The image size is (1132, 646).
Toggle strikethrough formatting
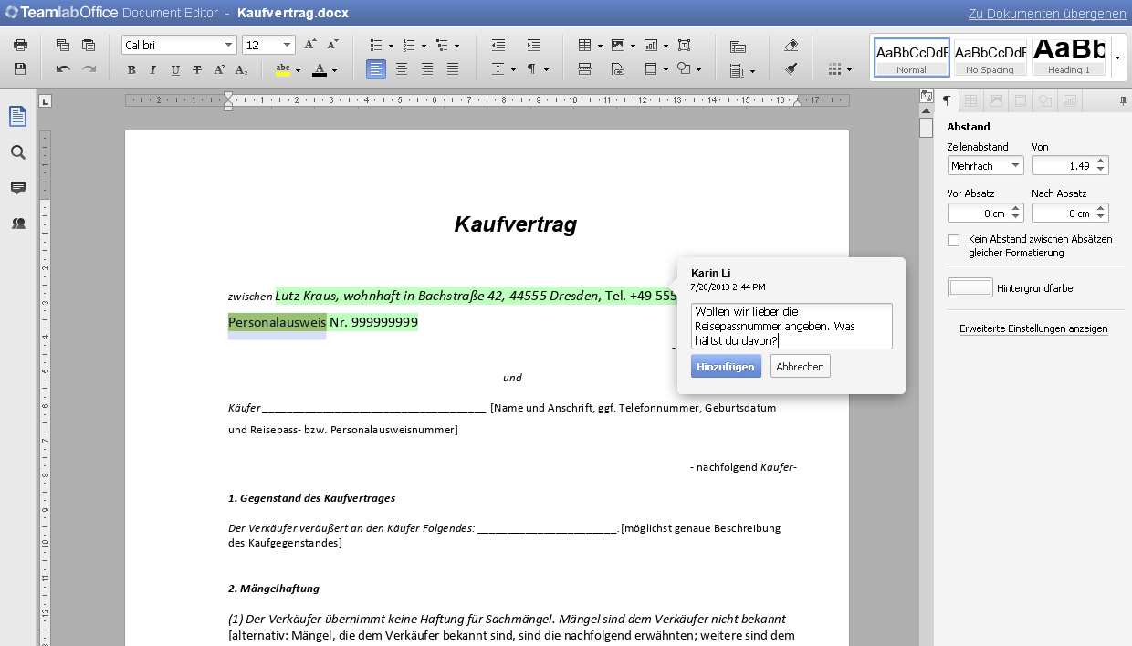point(196,69)
